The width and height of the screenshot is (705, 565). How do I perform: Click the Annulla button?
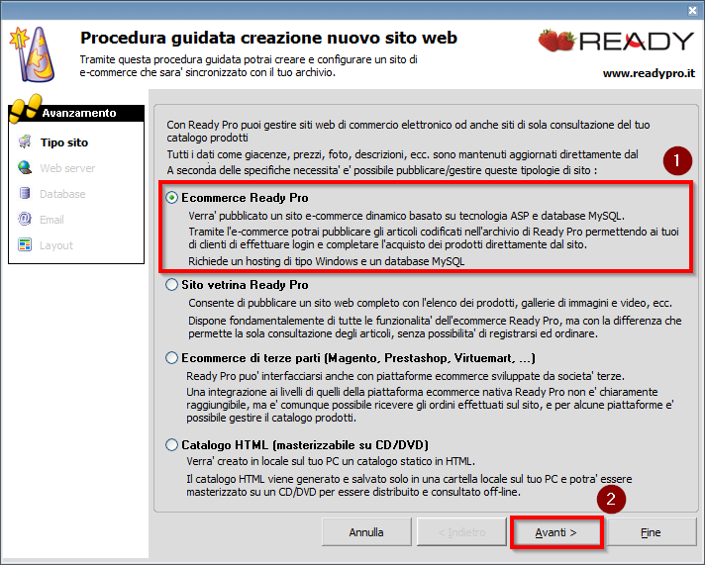coord(366,532)
